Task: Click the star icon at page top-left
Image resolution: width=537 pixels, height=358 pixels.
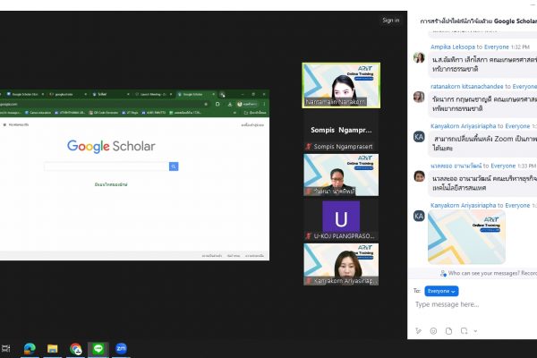Action: tap(4, 124)
